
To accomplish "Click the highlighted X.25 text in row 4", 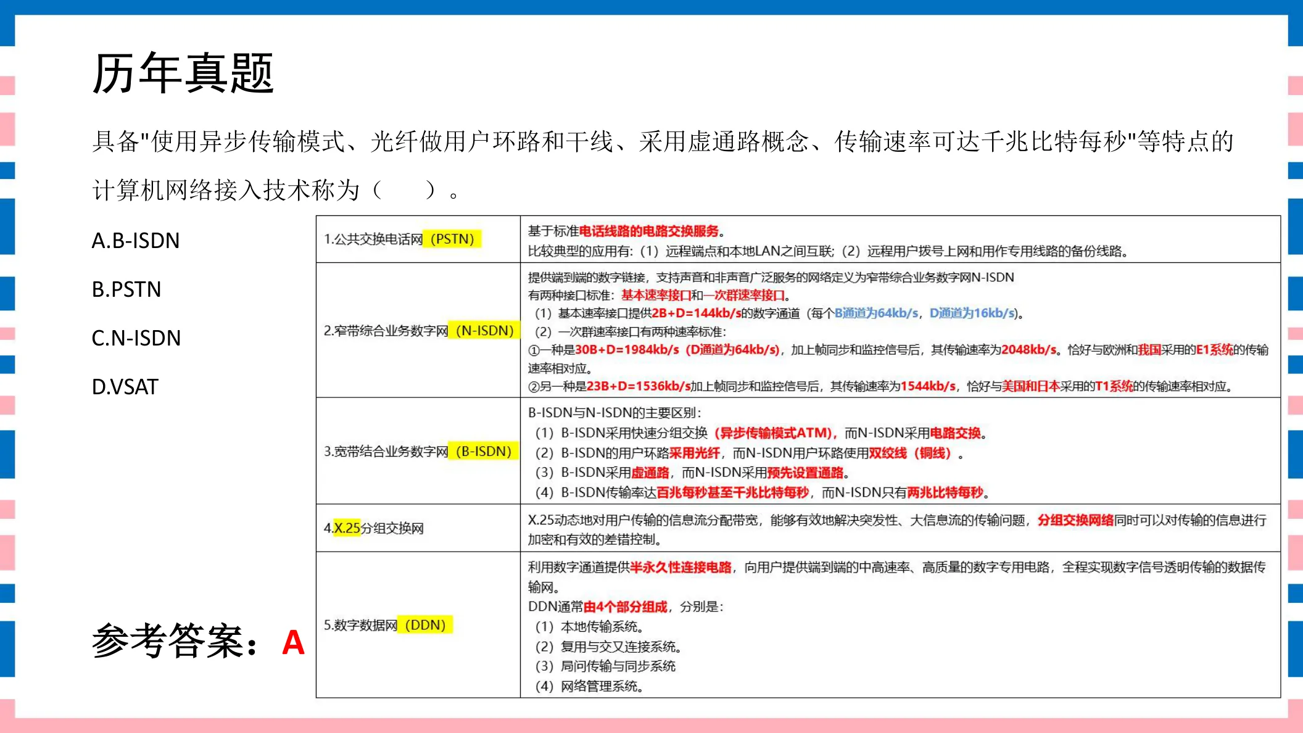I will [347, 528].
